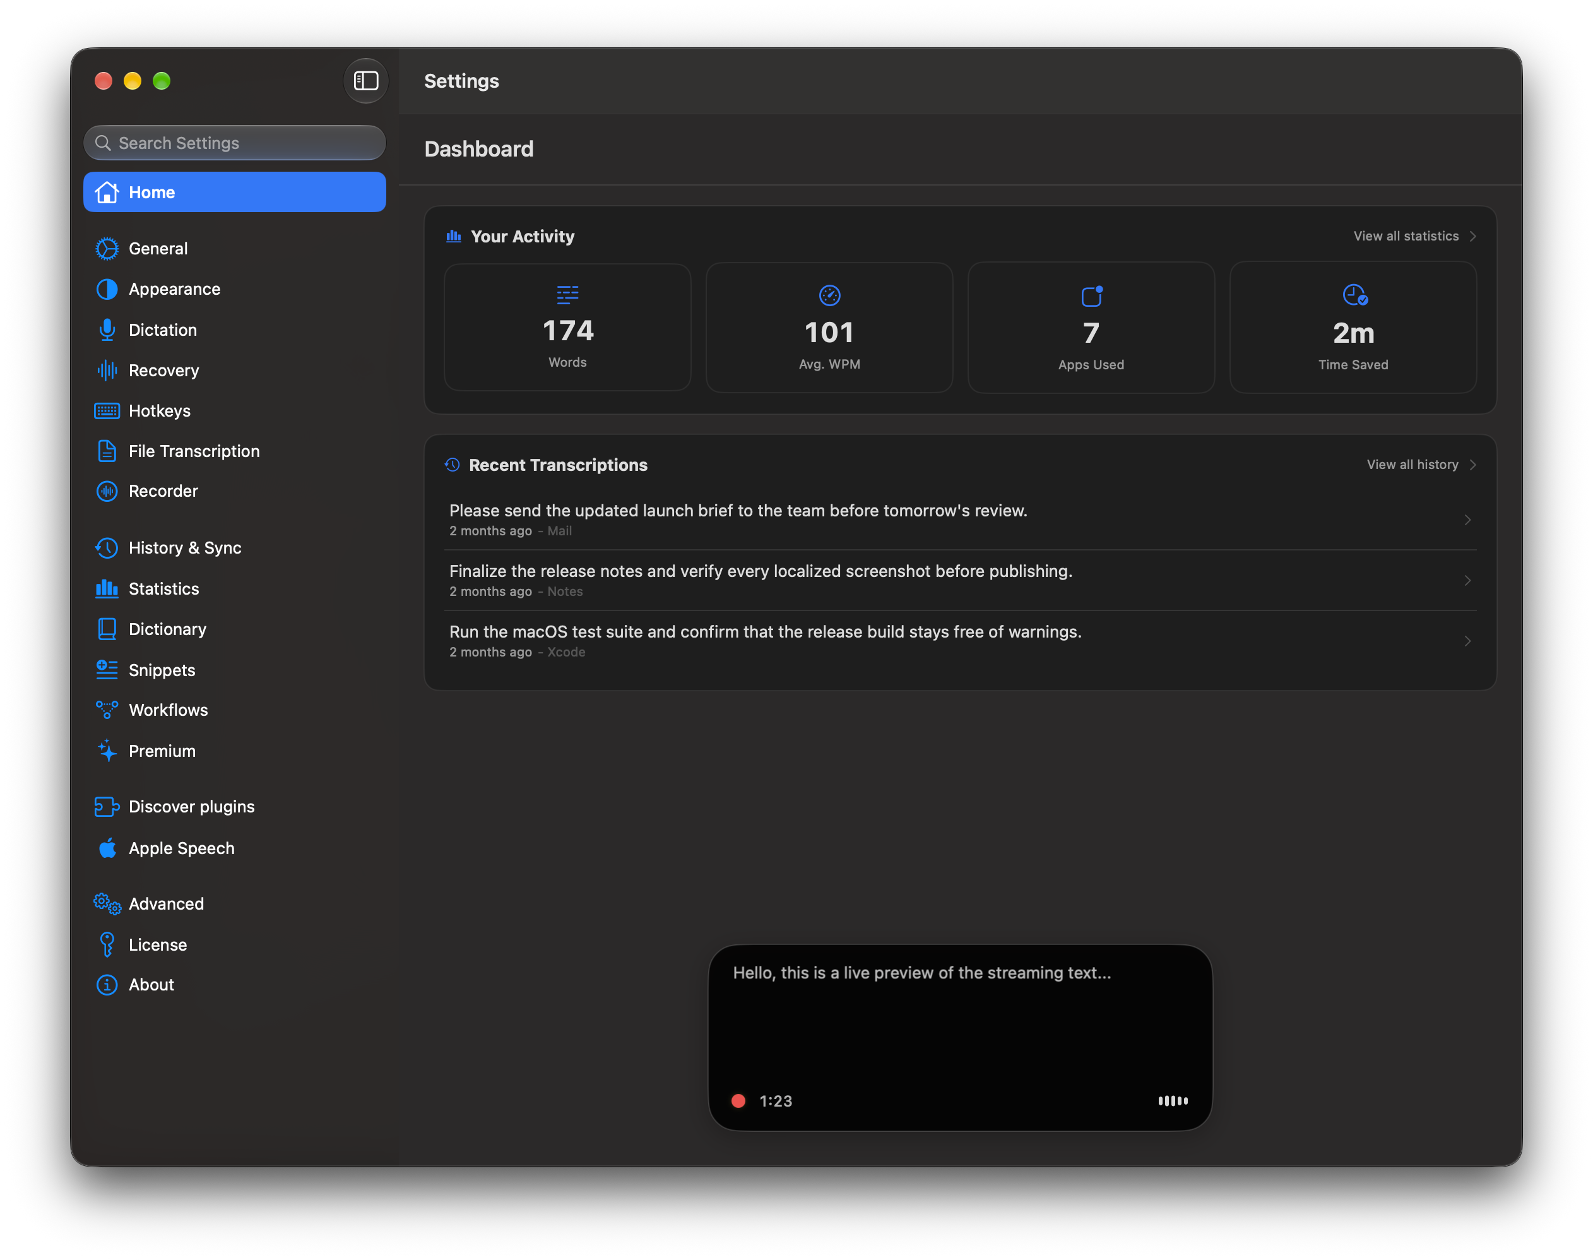Open the Dictation section
Image resolution: width=1593 pixels, height=1260 pixels.
click(x=235, y=330)
